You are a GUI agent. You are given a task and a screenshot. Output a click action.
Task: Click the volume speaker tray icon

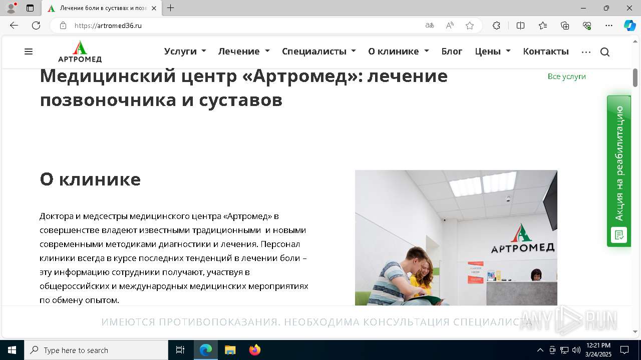pos(576,350)
